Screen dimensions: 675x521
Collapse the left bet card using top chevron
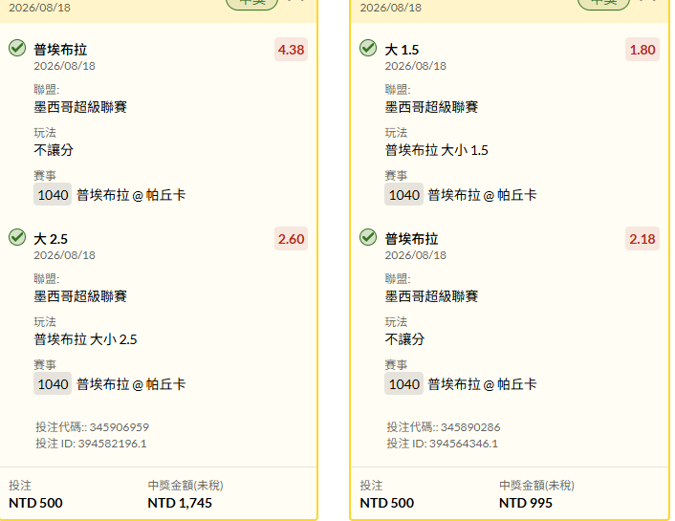click(296, 1)
